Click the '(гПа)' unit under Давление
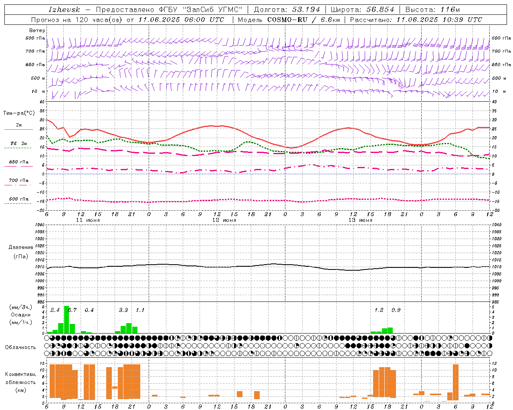This screenshot has width=513, height=410. [21, 257]
